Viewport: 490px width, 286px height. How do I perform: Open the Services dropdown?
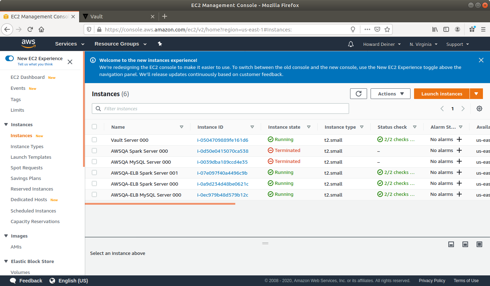[70, 44]
